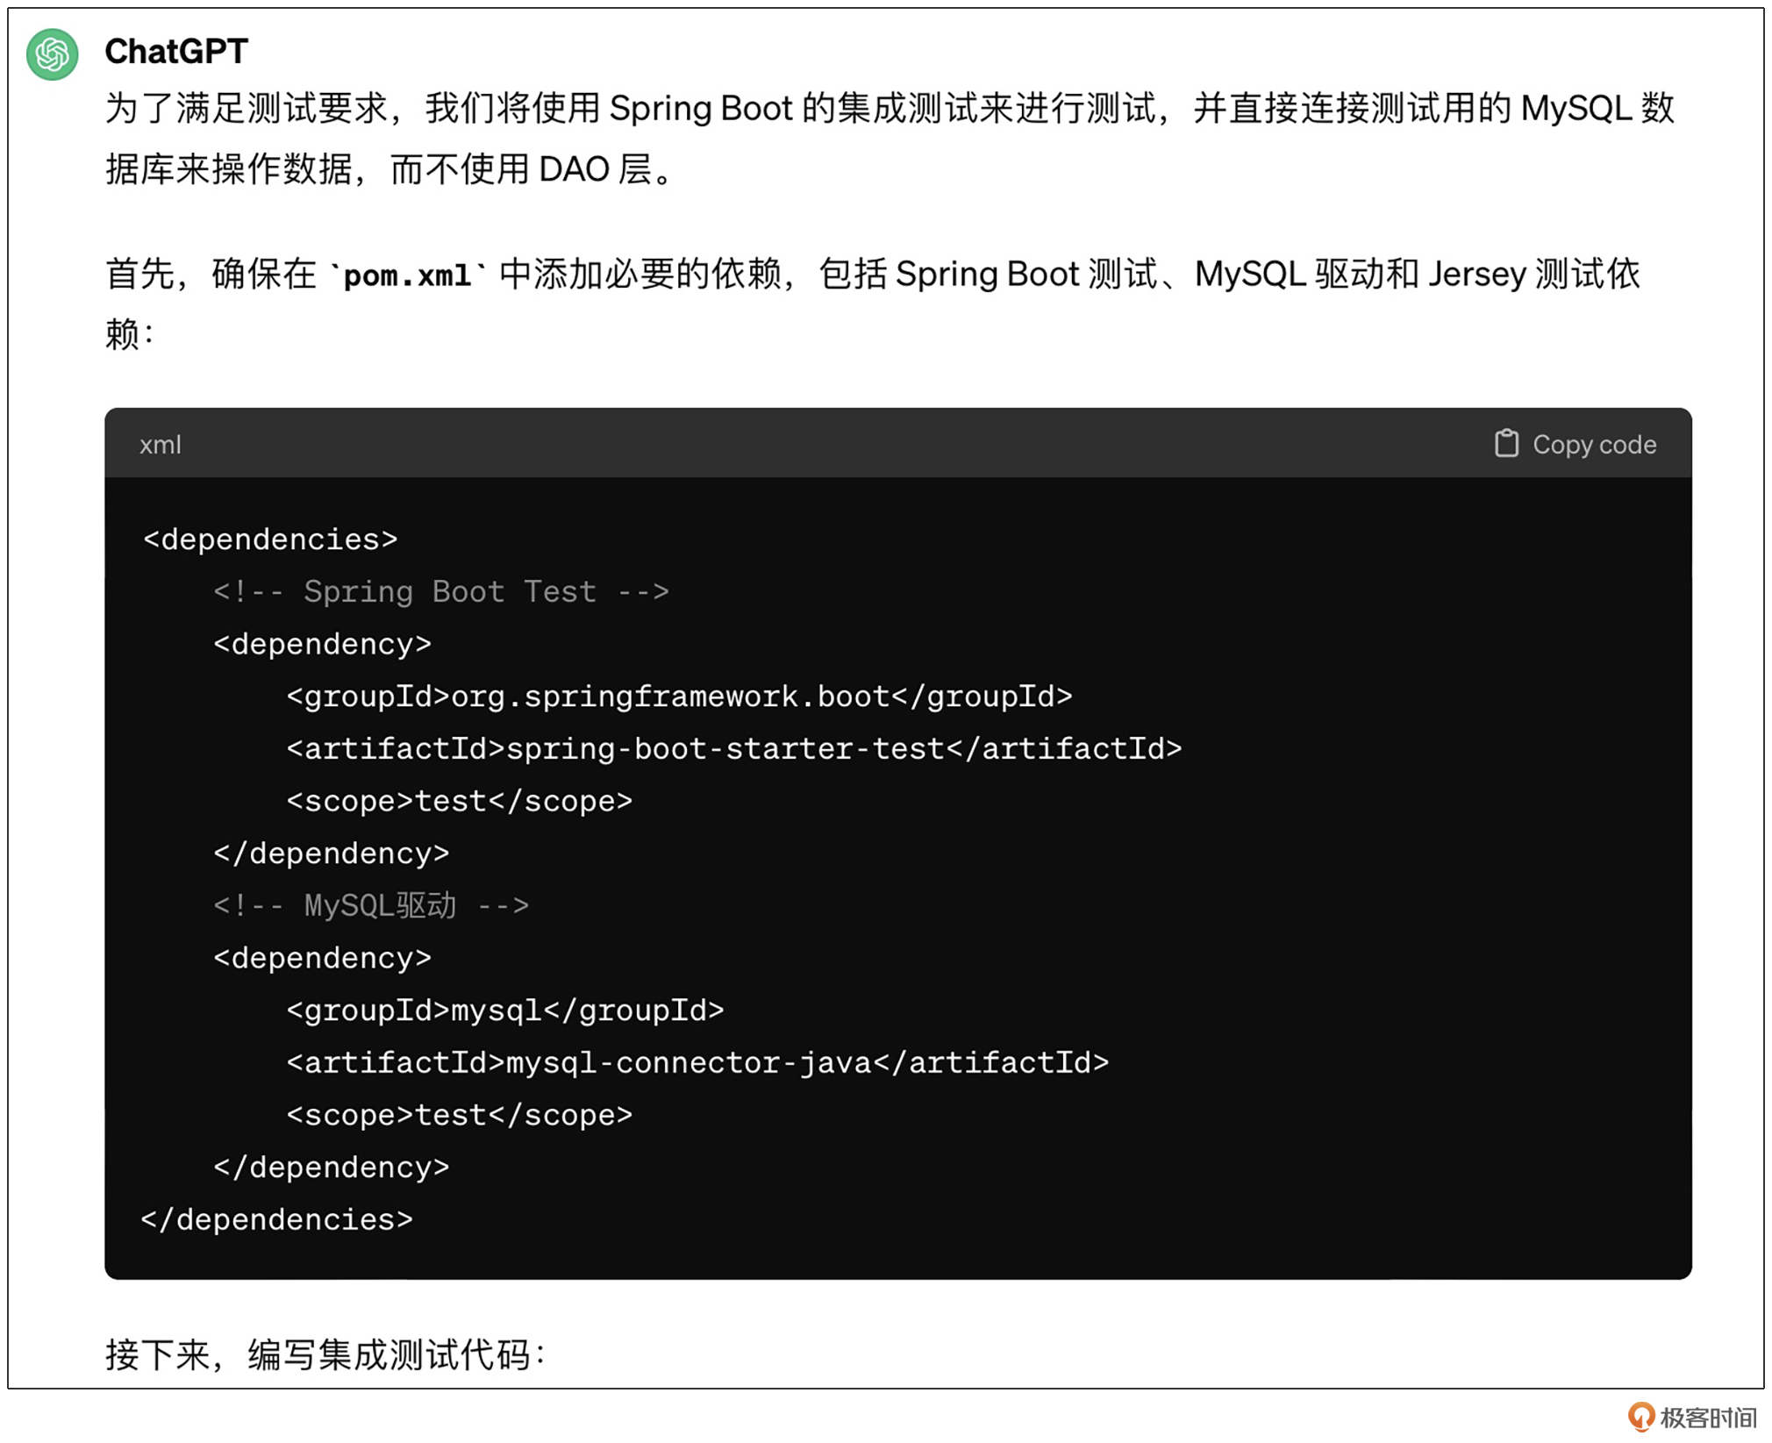Click the first <scope>test</scope> line under spring-boot-starter-test
The height and width of the screenshot is (1443, 1772).
tap(459, 801)
